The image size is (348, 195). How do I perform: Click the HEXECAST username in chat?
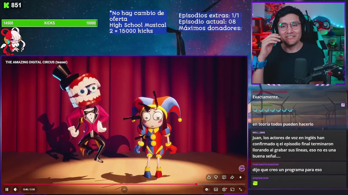(258, 119)
